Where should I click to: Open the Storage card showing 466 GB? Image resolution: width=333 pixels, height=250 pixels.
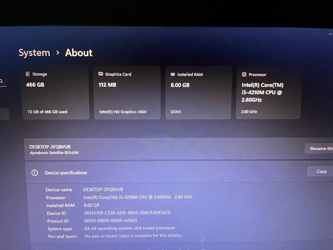click(56, 93)
